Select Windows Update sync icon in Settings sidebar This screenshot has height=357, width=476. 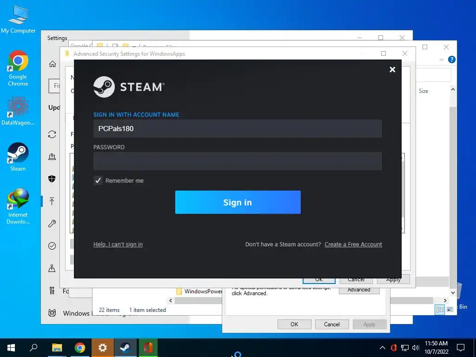coord(52,134)
